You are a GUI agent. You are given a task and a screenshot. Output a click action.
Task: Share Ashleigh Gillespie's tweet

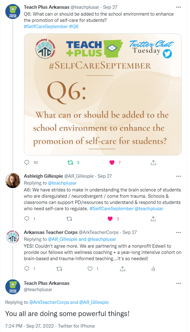coord(153,219)
